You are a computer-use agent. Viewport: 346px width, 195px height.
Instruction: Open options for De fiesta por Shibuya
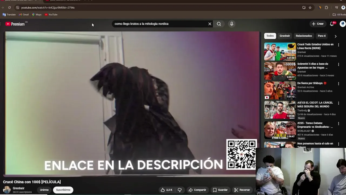[338, 84]
